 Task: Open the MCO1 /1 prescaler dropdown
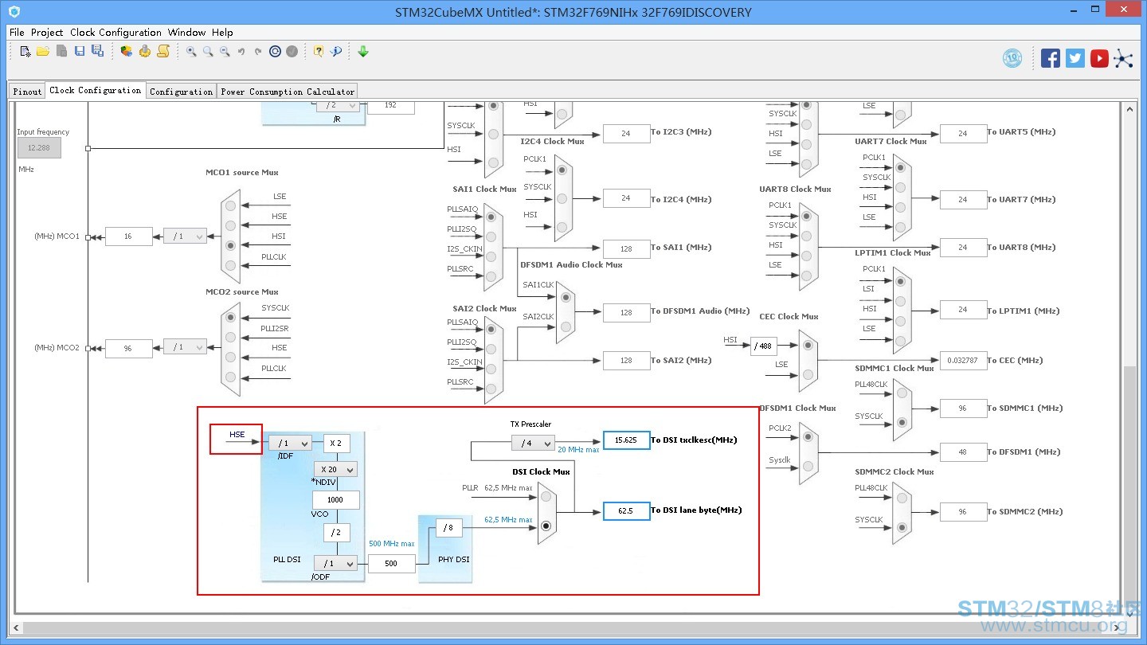(185, 236)
